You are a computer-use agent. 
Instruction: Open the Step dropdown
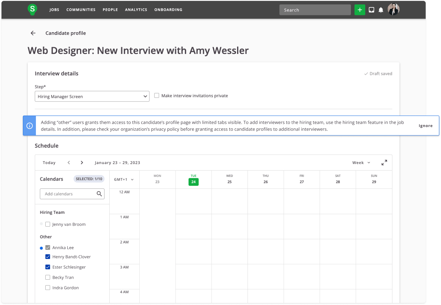click(92, 96)
